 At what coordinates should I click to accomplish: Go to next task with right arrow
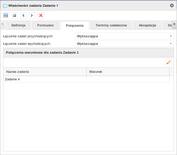[32, 16]
